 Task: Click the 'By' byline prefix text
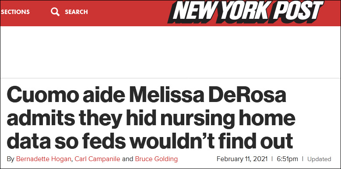[x=10, y=159]
